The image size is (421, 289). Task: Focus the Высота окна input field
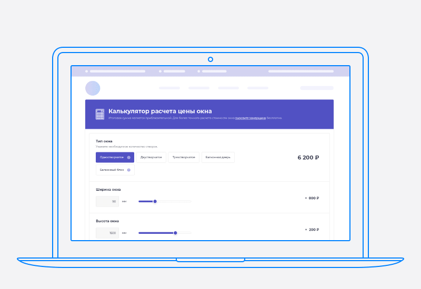(107, 233)
